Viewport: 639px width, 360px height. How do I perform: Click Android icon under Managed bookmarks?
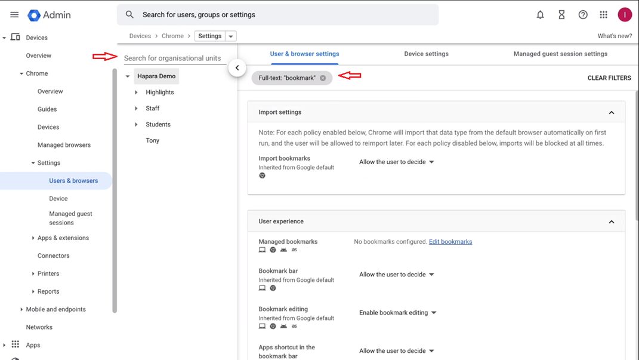(x=283, y=250)
